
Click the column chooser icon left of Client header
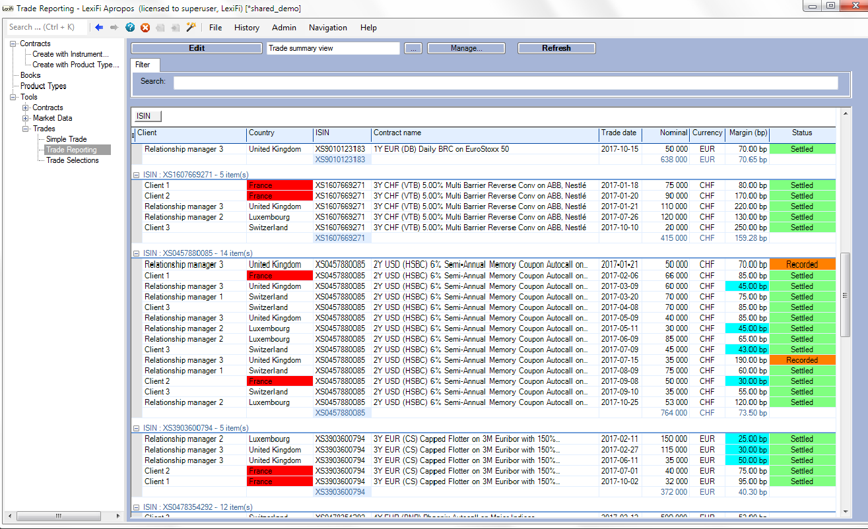[133, 135]
